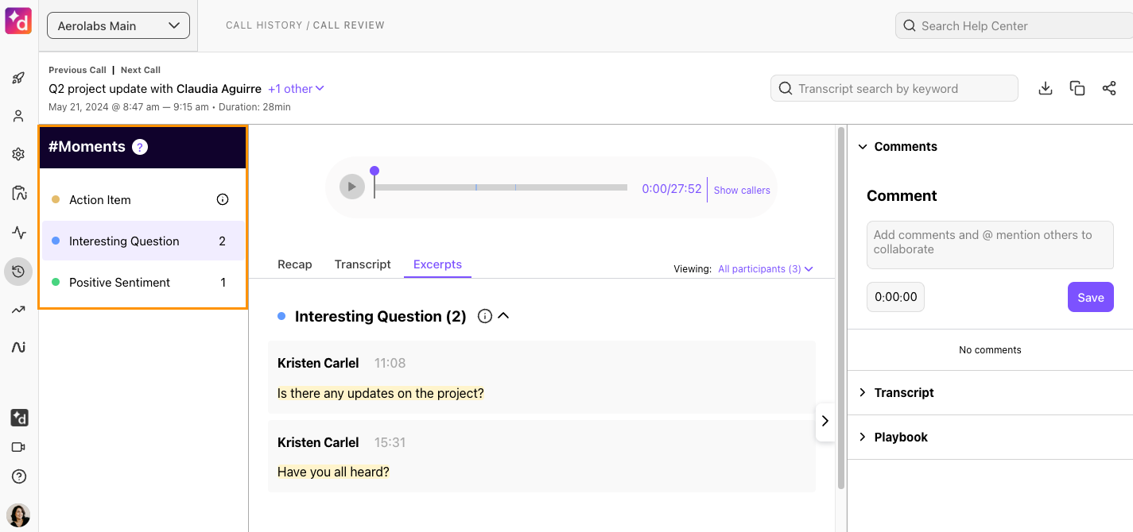Select the Action Item moment

coord(143,199)
